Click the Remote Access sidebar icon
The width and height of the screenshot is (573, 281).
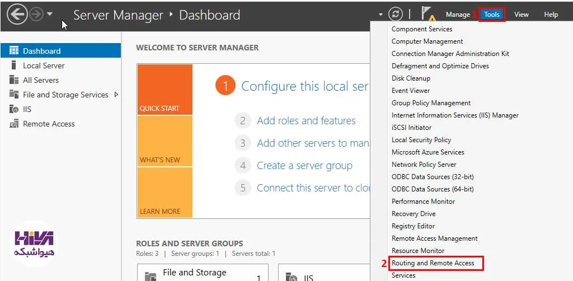pos(13,124)
